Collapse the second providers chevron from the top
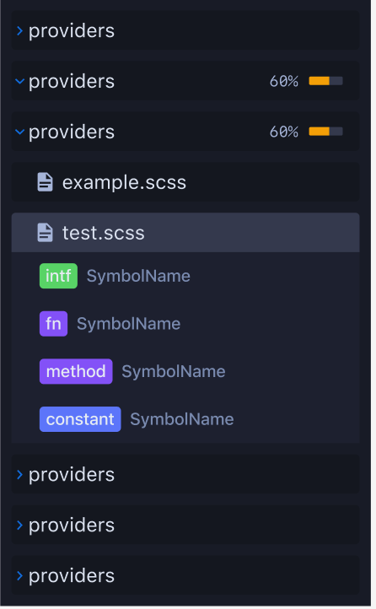Viewport: 376px width, 609px height. pos(19,82)
